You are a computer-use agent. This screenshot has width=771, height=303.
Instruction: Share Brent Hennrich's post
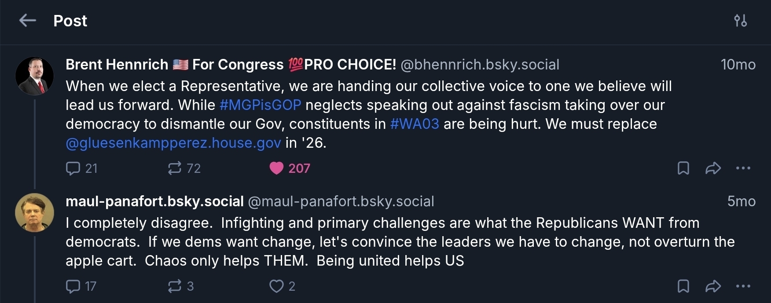click(713, 168)
